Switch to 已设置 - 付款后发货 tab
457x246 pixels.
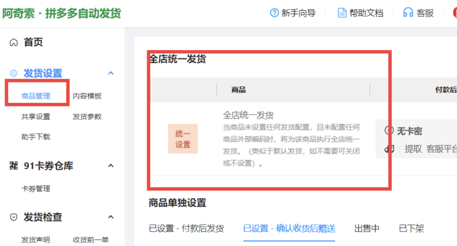[x=186, y=228]
